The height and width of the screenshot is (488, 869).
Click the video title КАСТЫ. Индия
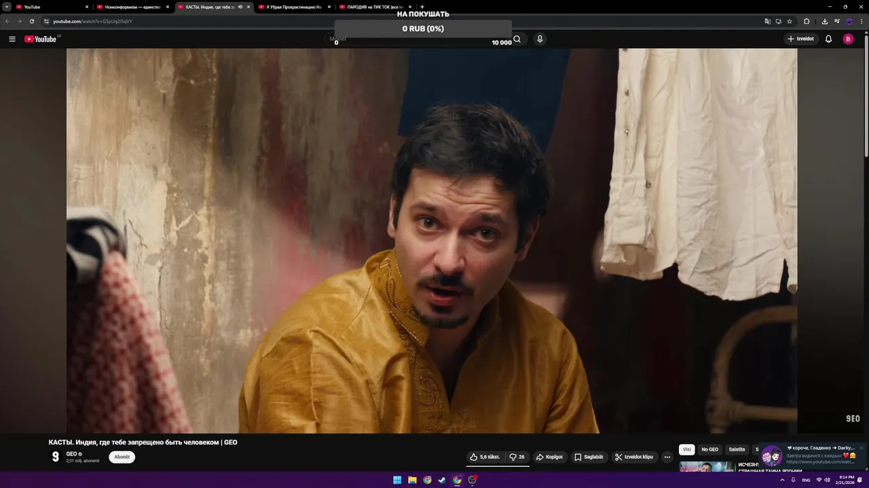[143, 443]
